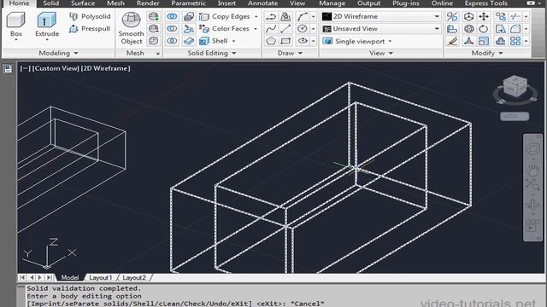Apply Smooth More to mesh
Screen dimensions: 547x307
click(154, 16)
